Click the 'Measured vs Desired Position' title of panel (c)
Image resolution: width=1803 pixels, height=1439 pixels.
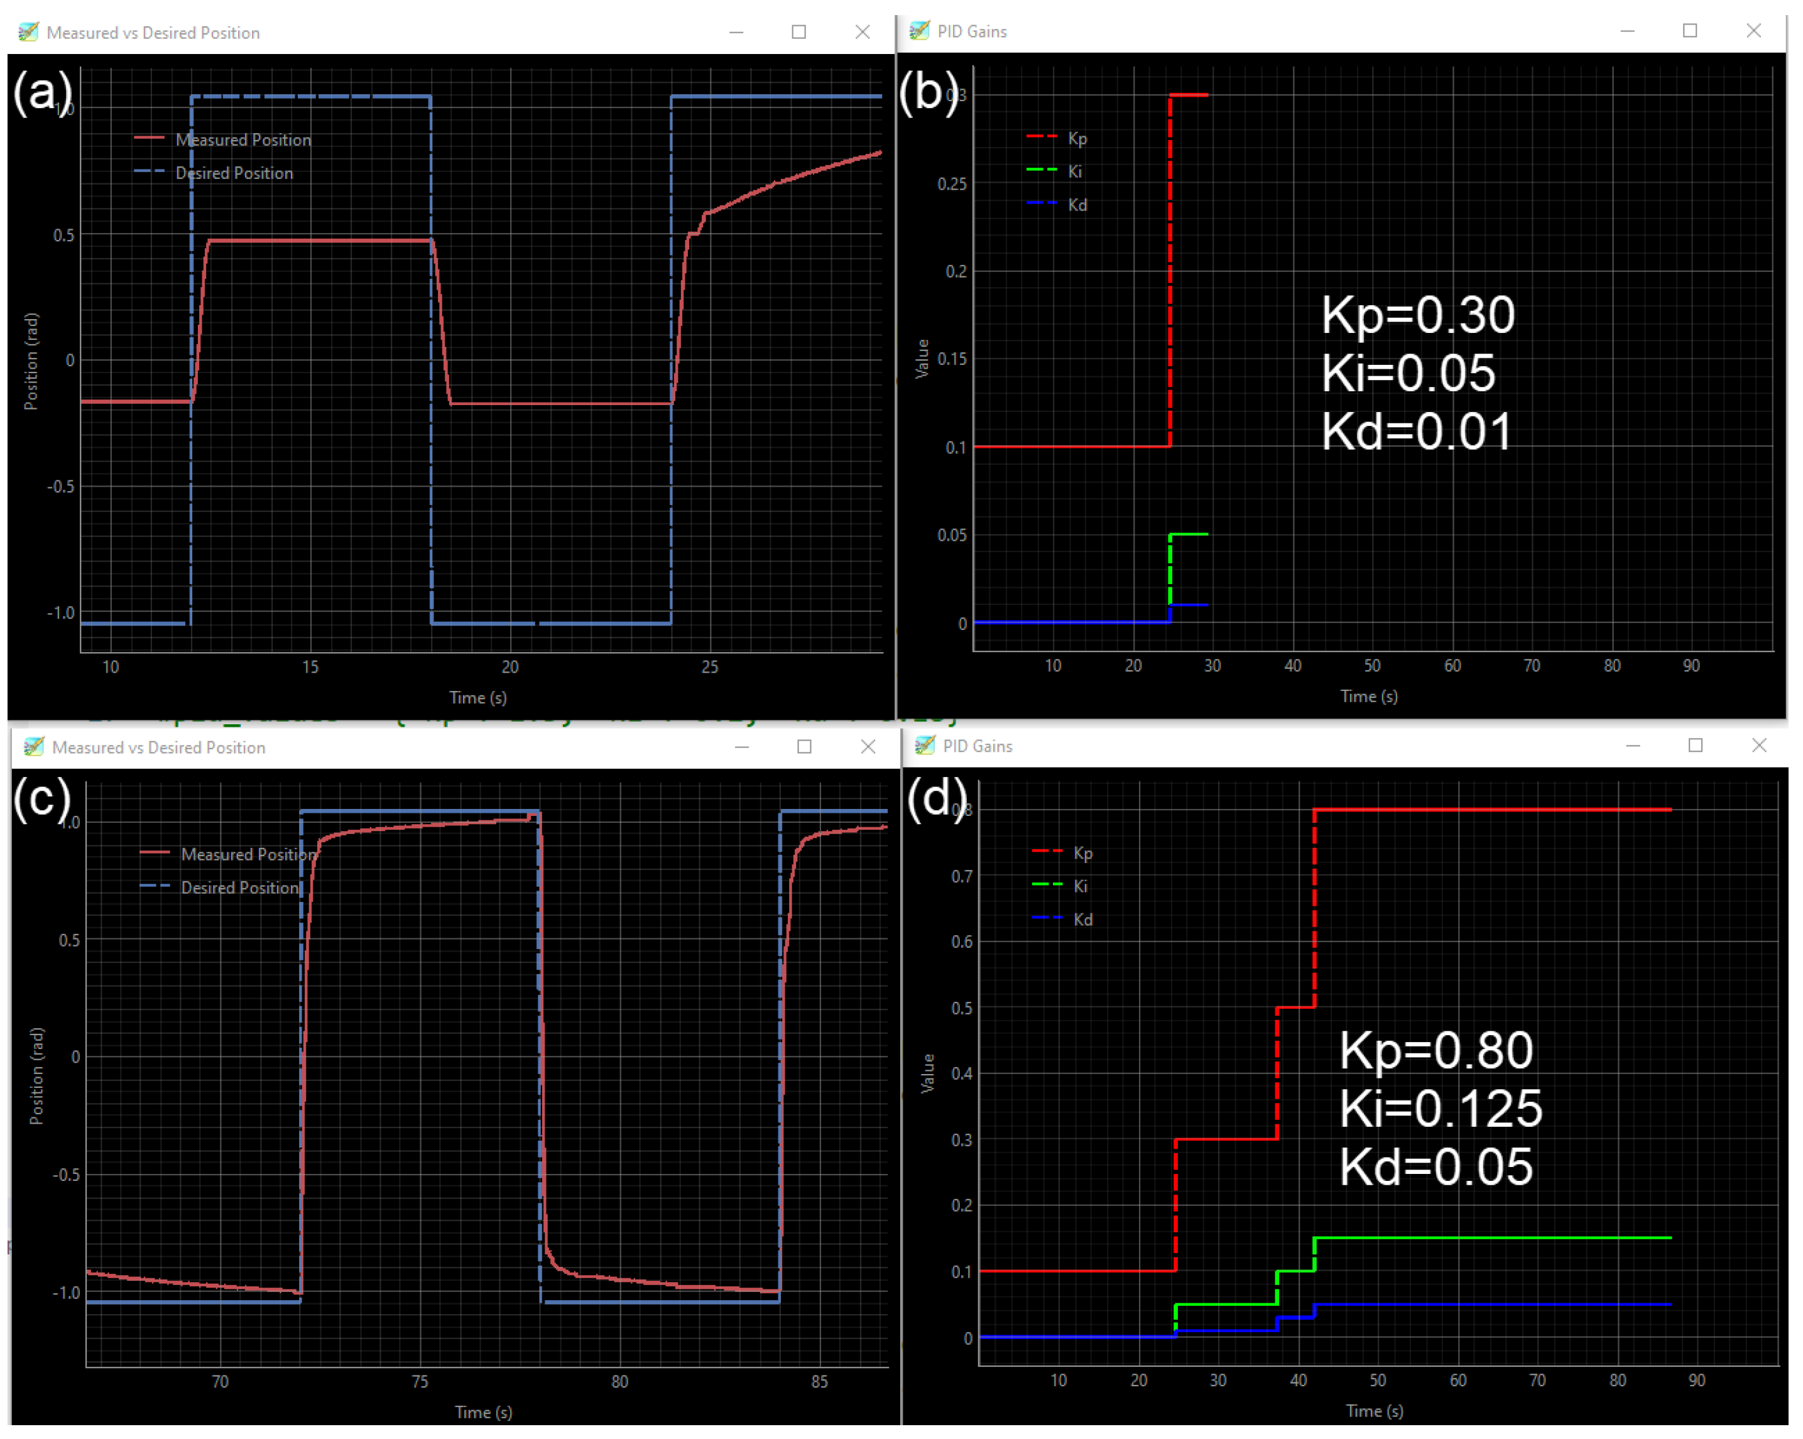[158, 747]
